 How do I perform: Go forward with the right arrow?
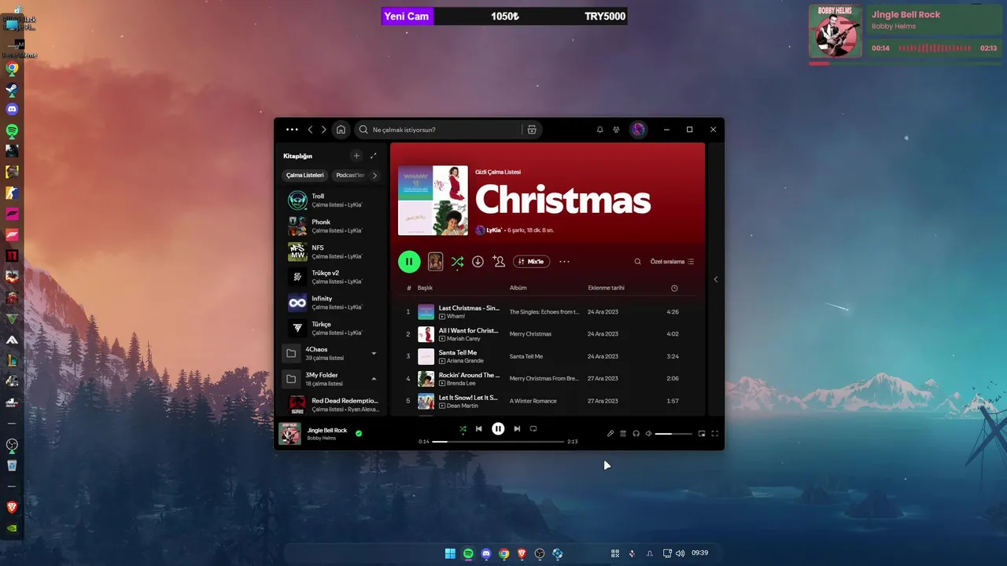tap(323, 130)
